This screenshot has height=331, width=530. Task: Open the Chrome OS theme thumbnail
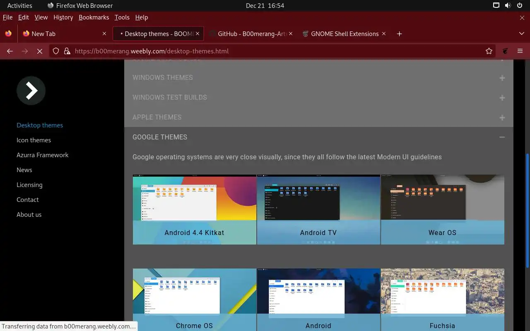(194, 300)
